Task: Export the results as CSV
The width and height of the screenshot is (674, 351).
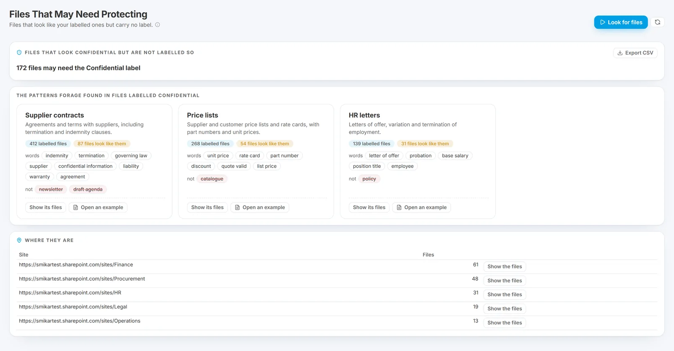Action: tap(635, 53)
